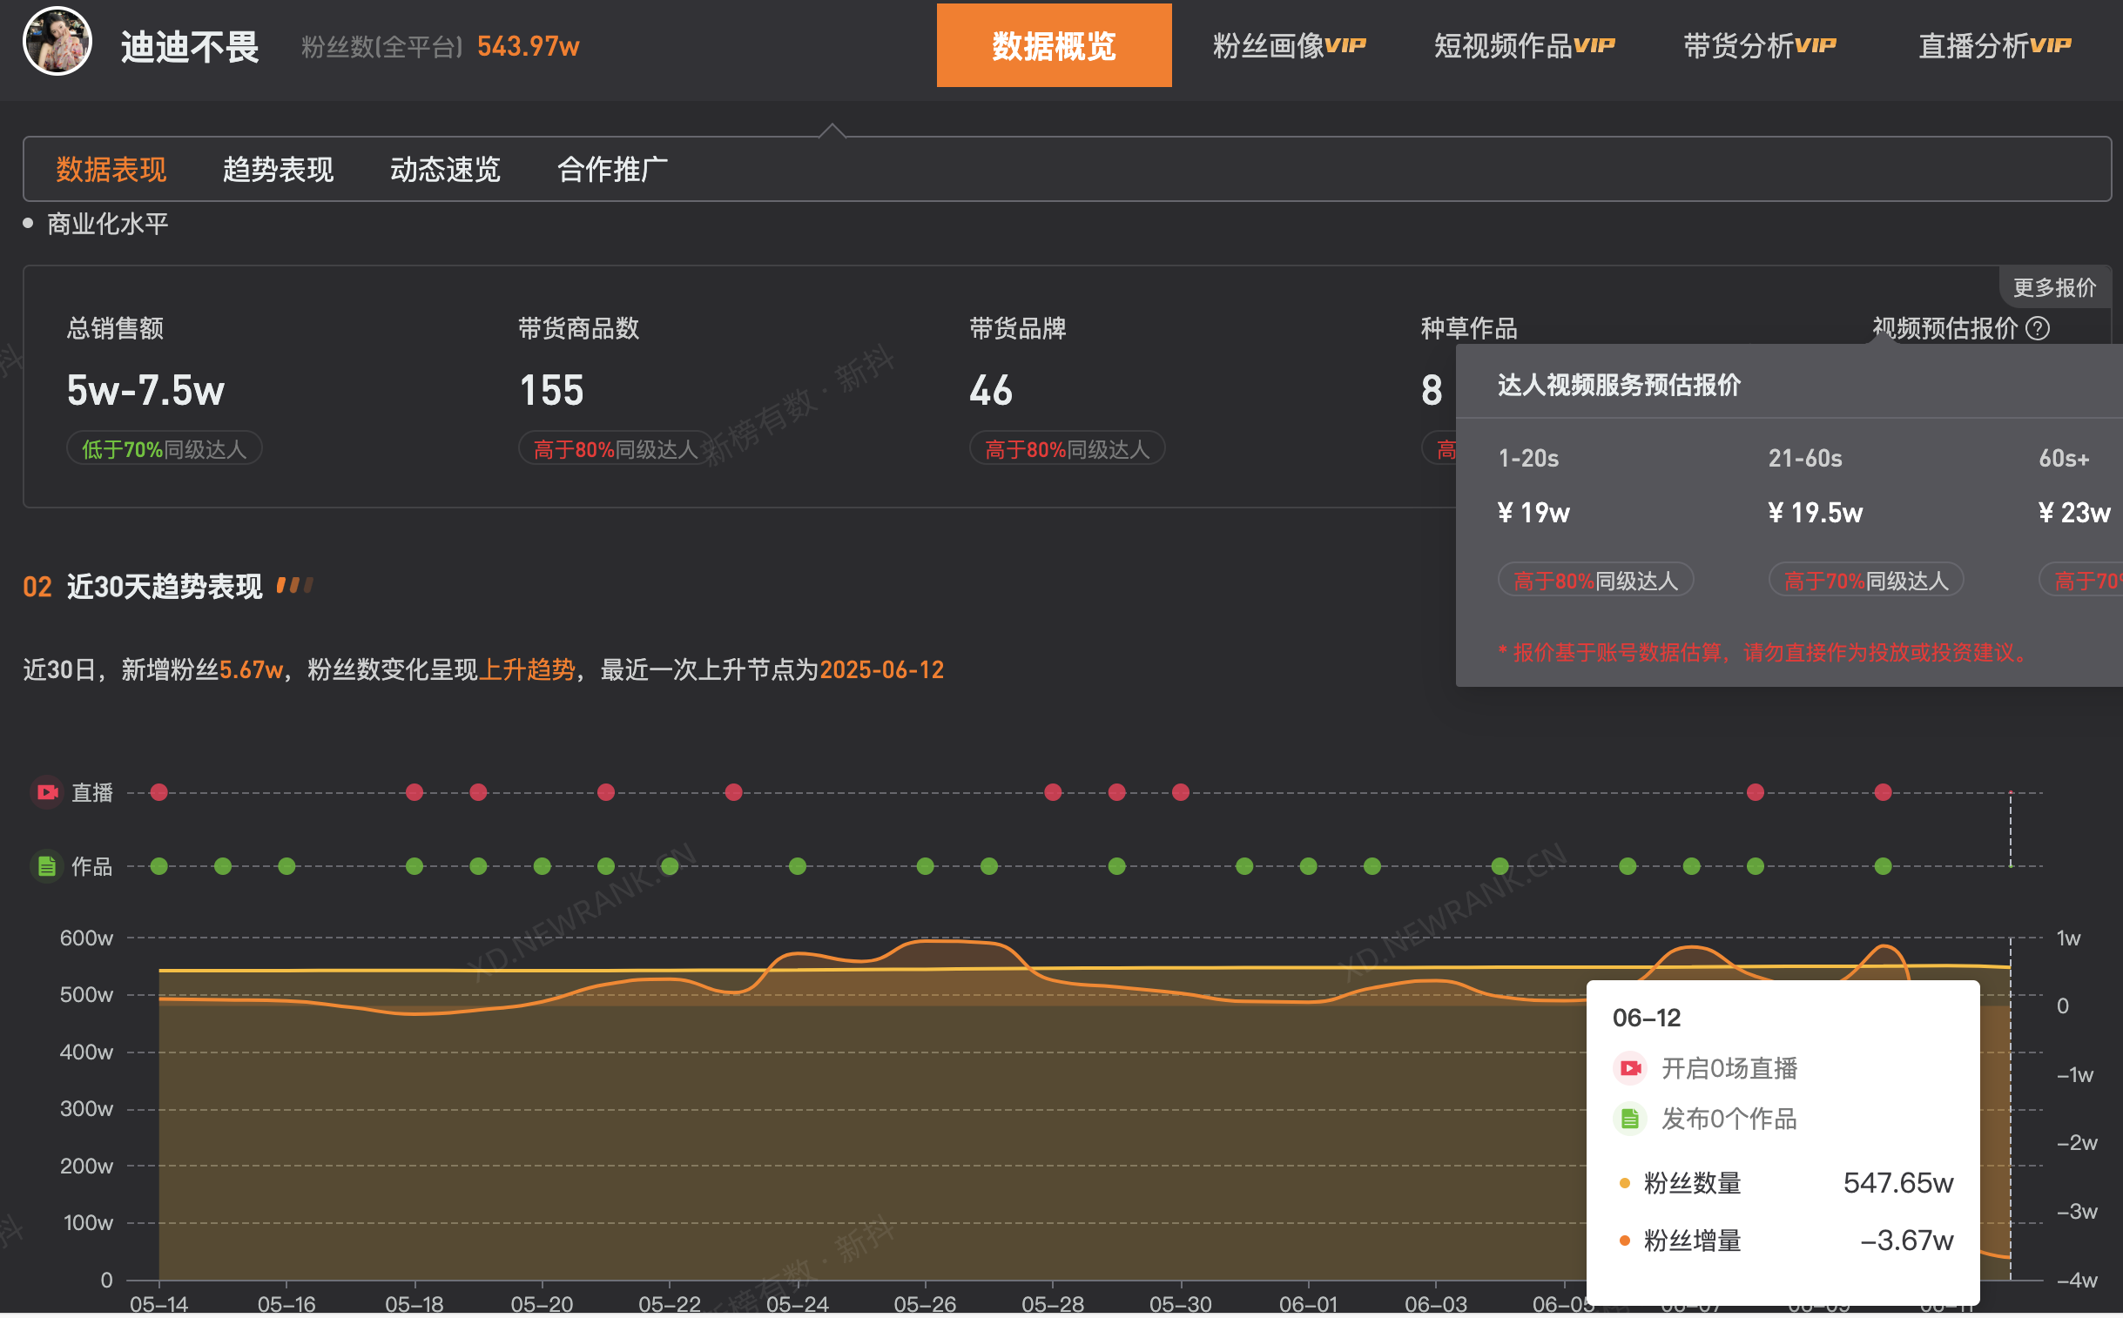
Task: Select the 数据表现 sub-tab
Action: [x=111, y=169]
